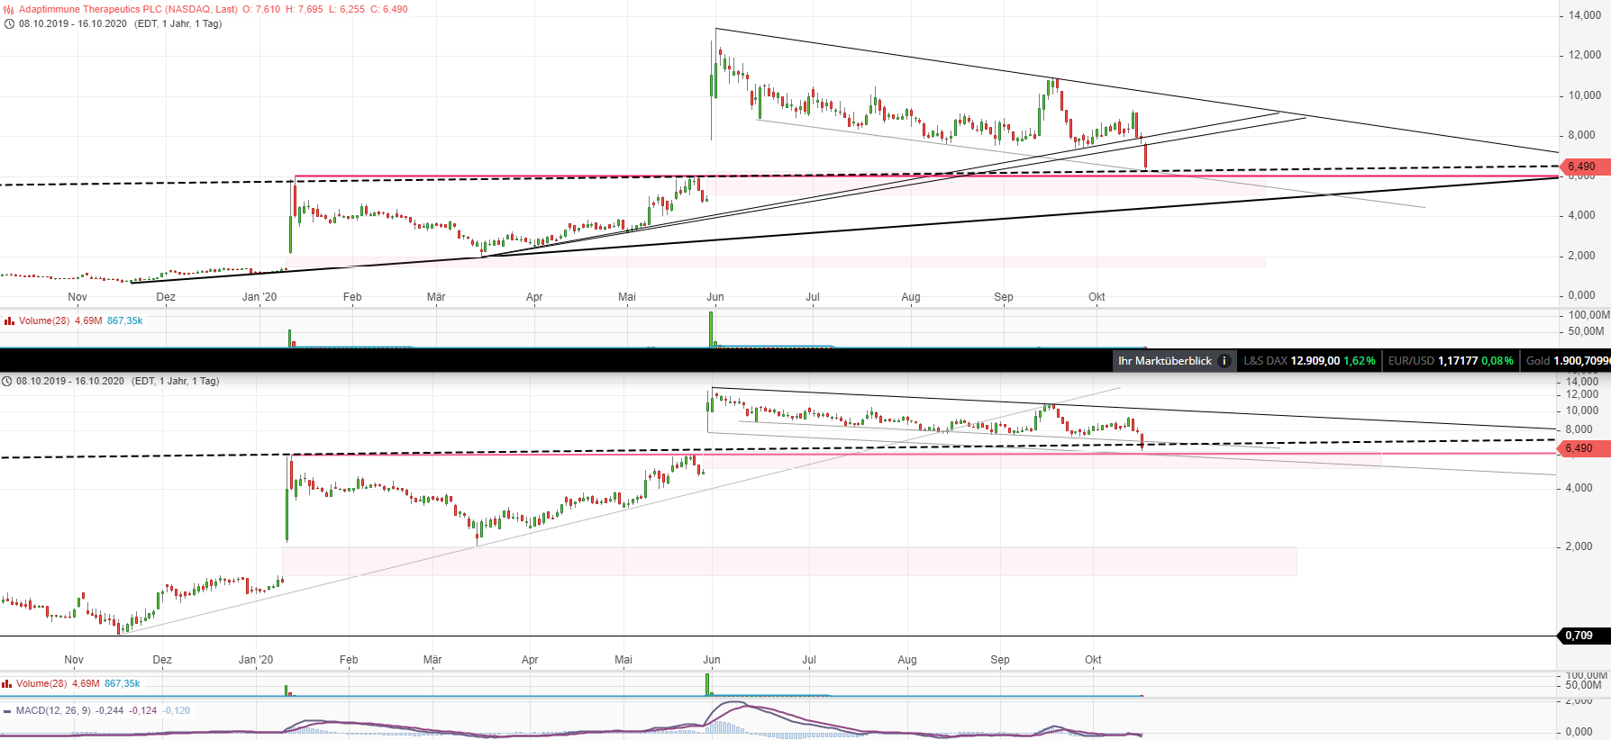Click the upper chart date range 08.10.2019 - 16.10.2020

[73, 23]
